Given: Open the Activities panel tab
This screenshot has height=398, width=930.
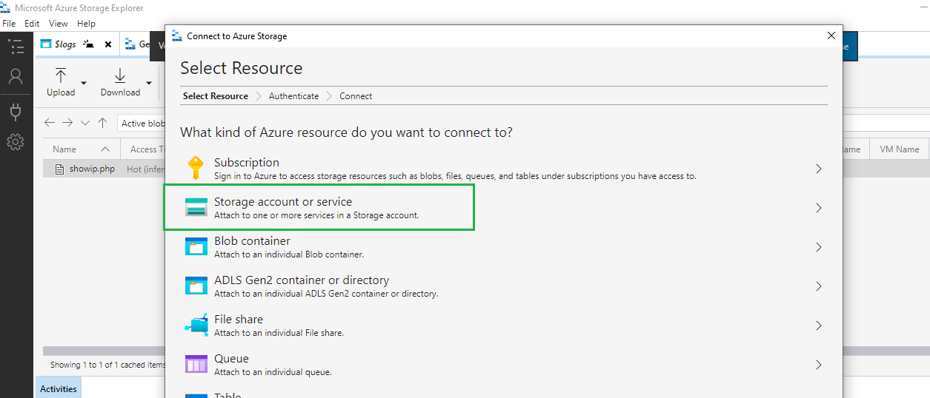Looking at the screenshot, I should coord(59,388).
